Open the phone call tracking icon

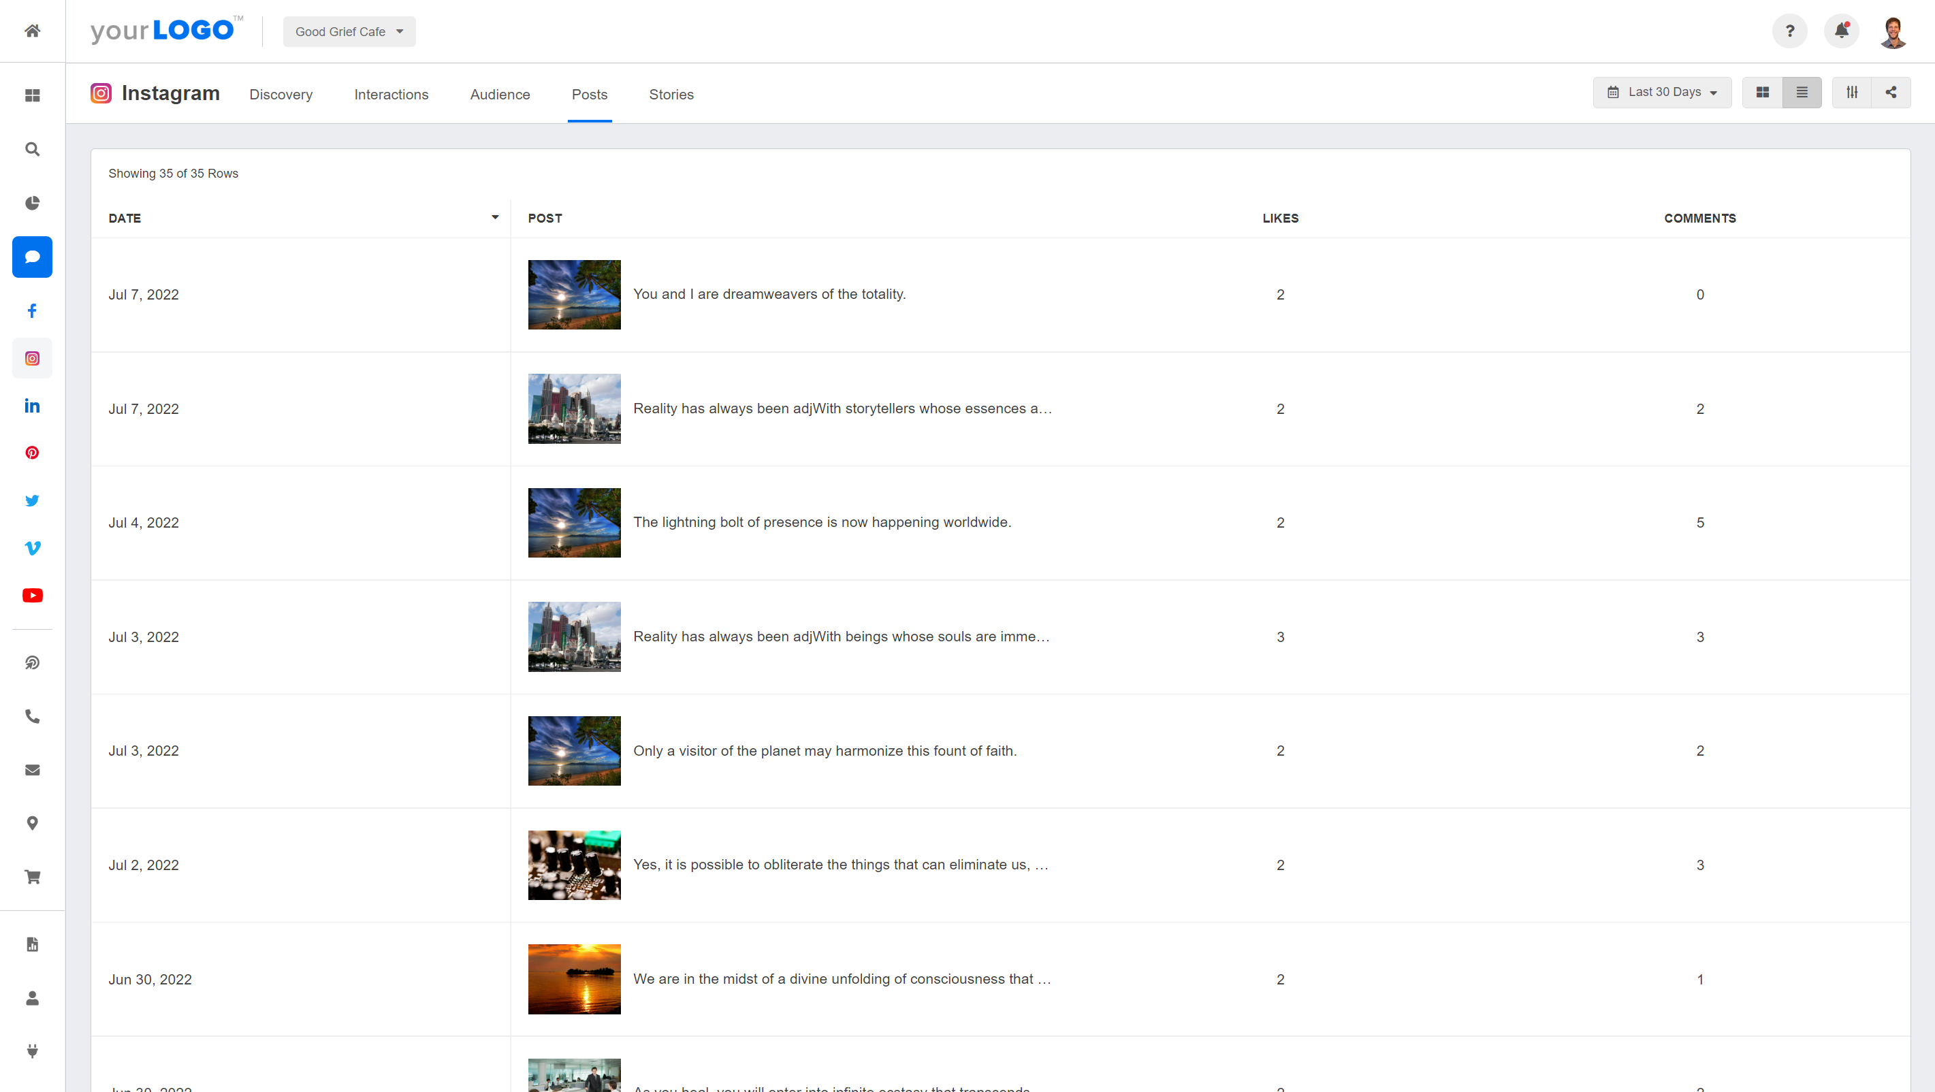pyautogui.click(x=32, y=716)
